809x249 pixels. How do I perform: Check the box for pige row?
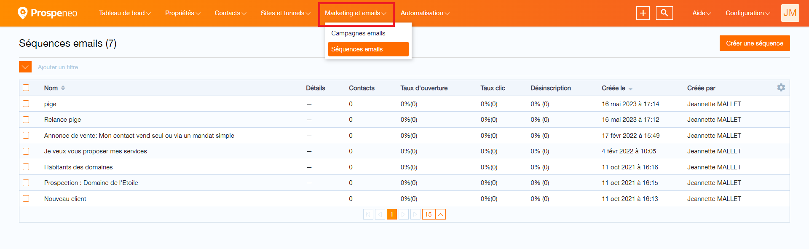26,104
